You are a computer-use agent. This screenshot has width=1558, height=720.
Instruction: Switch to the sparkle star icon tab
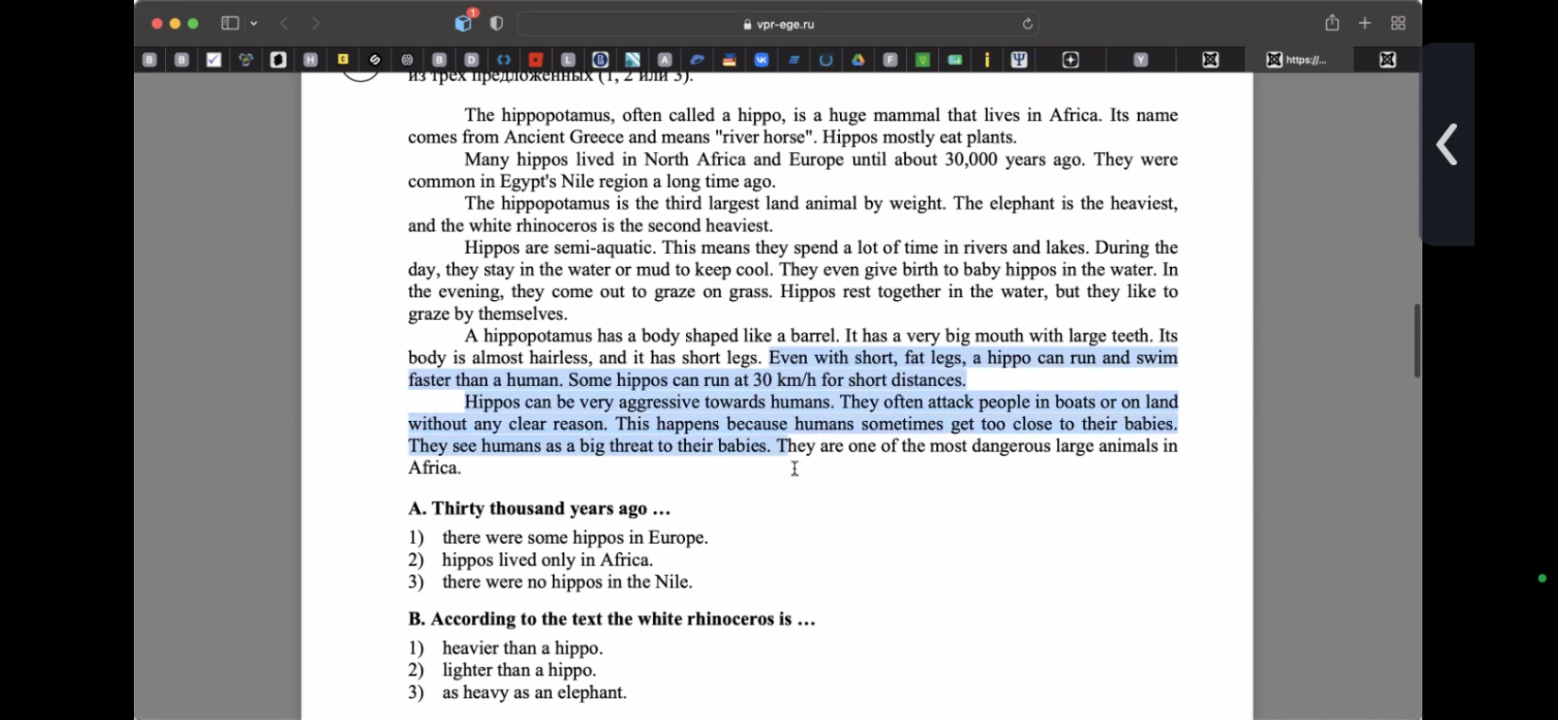click(1071, 59)
